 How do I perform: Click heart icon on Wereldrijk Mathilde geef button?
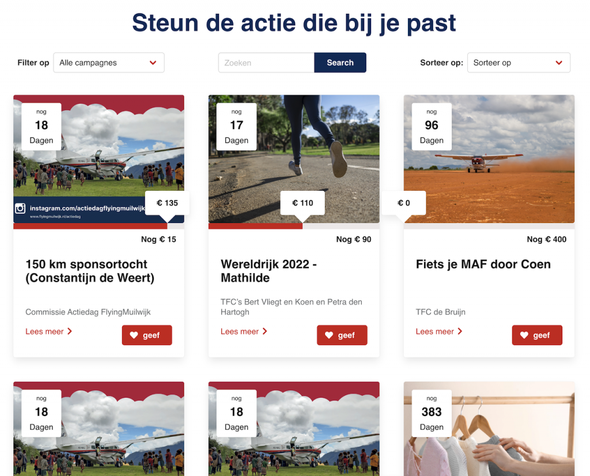(x=329, y=335)
